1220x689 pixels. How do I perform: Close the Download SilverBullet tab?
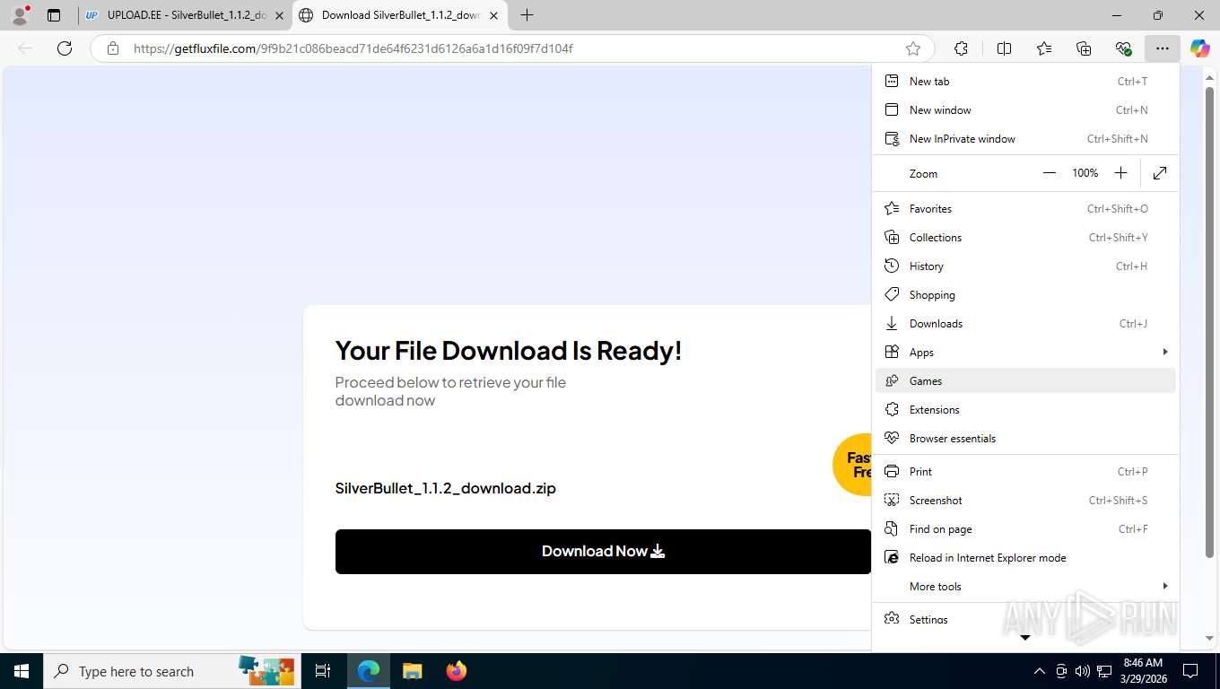coord(493,15)
